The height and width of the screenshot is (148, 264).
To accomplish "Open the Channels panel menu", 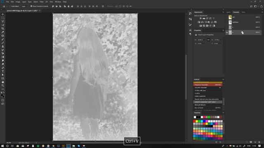I will pos(262,12).
